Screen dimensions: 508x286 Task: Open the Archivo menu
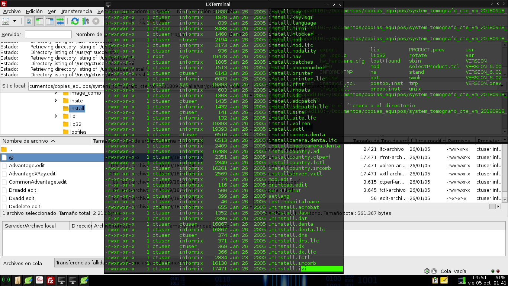(12, 12)
